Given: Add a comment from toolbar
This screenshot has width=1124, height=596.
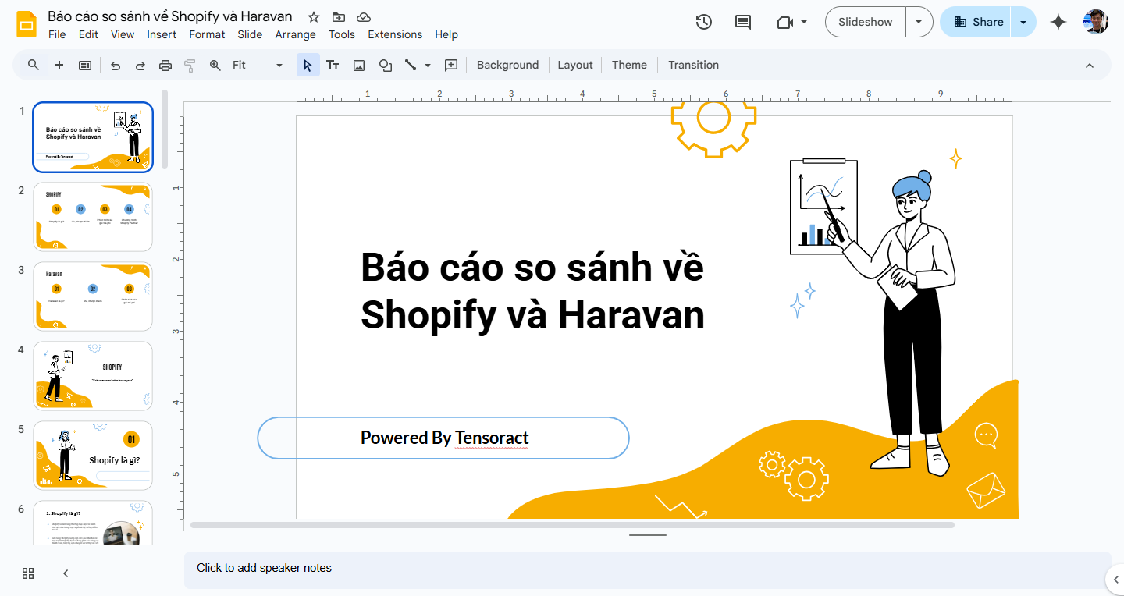Looking at the screenshot, I should click(x=451, y=66).
